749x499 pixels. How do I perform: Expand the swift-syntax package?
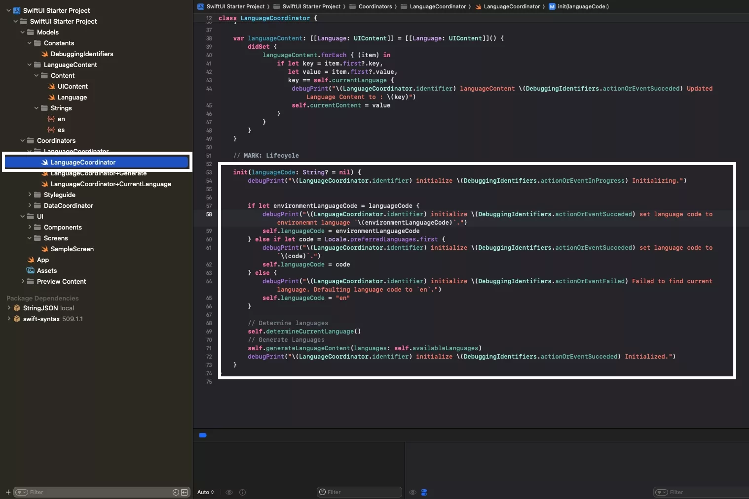tap(9, 319)
